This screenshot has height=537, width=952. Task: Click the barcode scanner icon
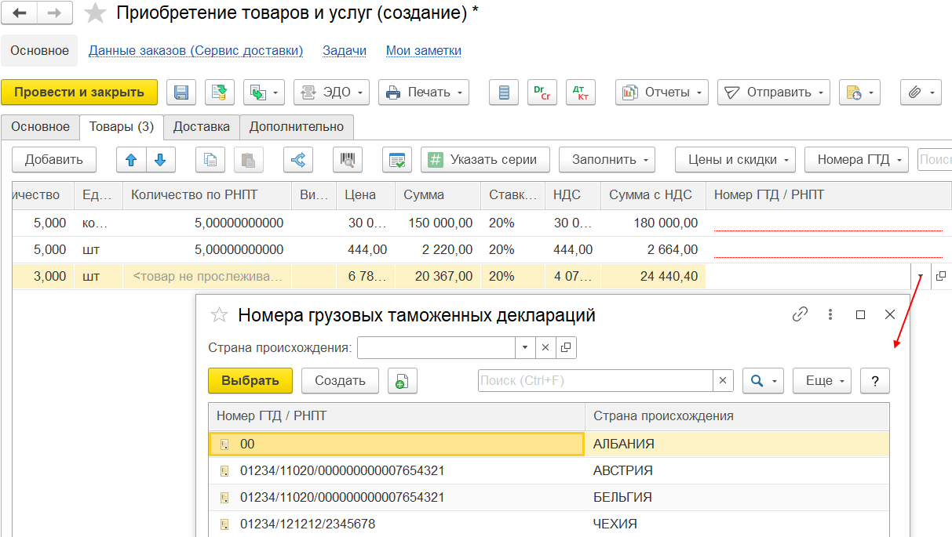click(x=347, y=160)
